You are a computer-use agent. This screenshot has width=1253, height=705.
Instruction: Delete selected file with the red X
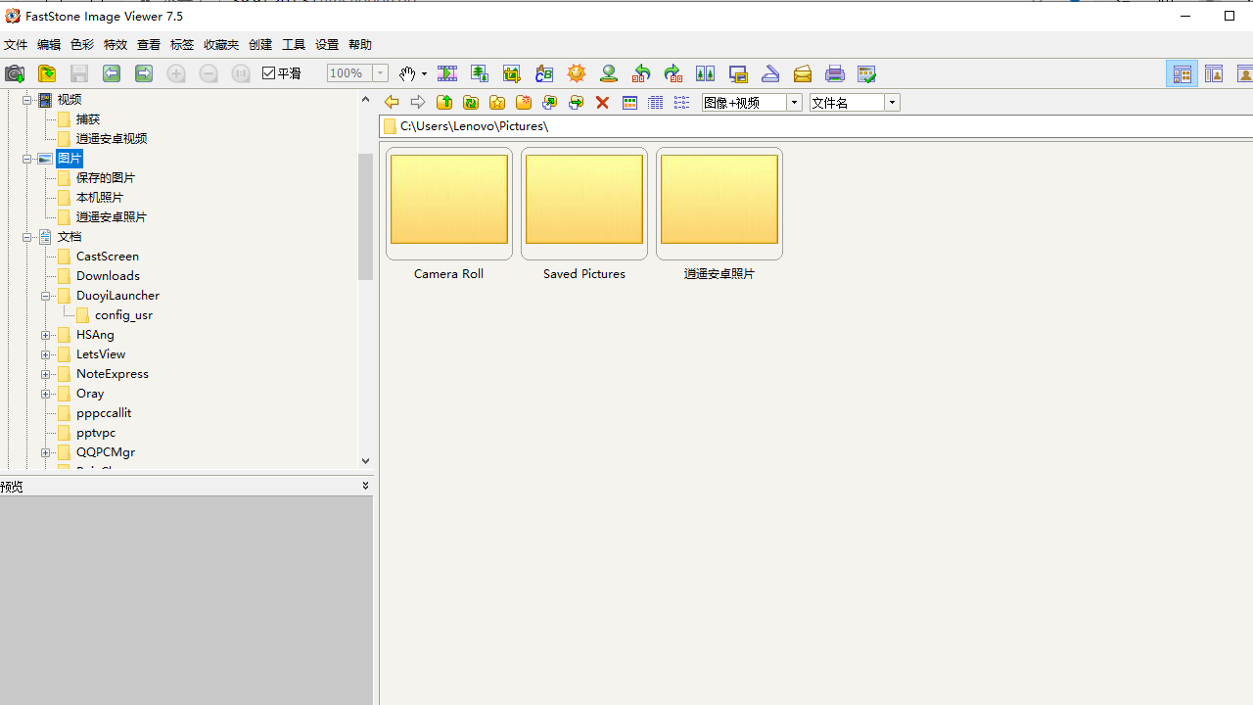[602, 102]
